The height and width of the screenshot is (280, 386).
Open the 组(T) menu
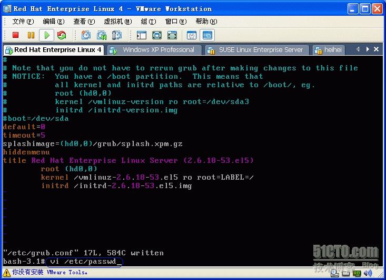(148, 22)
